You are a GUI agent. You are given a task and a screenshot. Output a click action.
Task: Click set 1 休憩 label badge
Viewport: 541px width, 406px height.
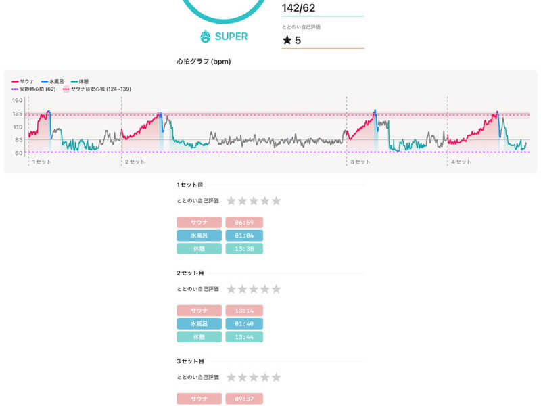[199, 249]
